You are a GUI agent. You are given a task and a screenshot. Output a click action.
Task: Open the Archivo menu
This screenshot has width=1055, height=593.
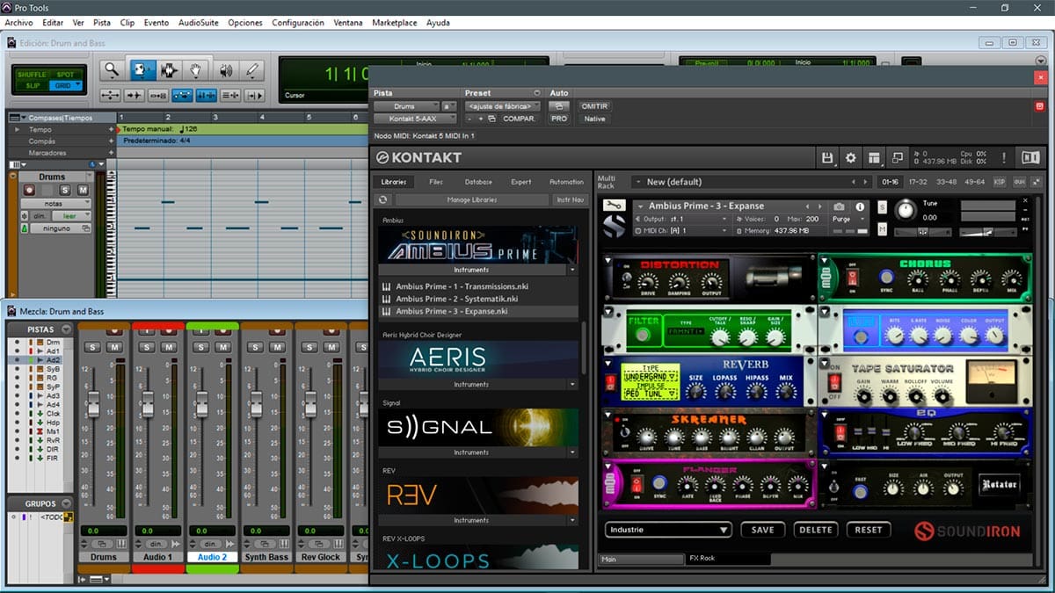click(x=18, y=22)
